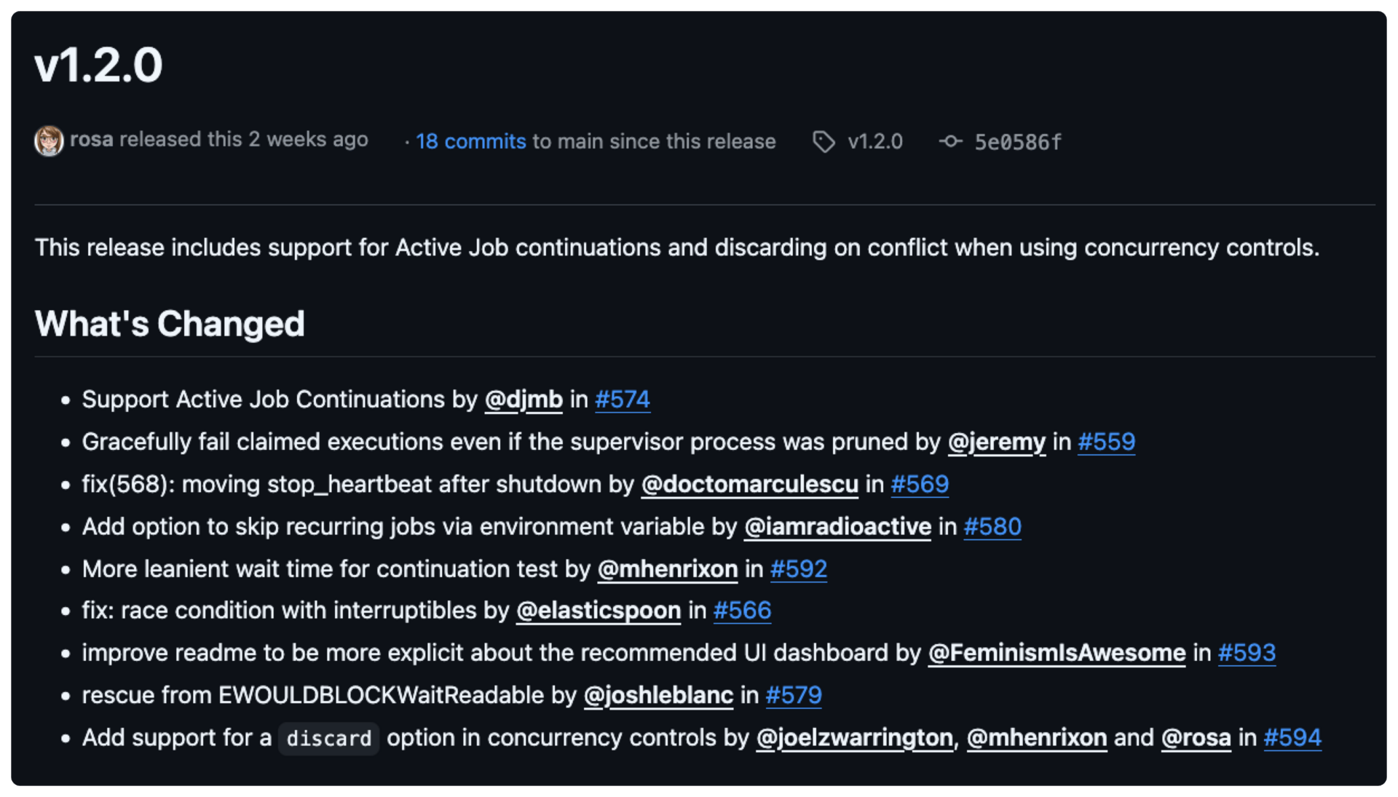This screenshot has height=797, width=1398.
Task: Open pull request #580
Action: (992, 526)
